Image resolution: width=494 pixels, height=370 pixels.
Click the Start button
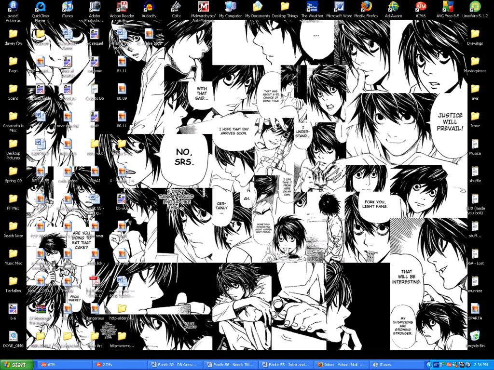[17, 365]
